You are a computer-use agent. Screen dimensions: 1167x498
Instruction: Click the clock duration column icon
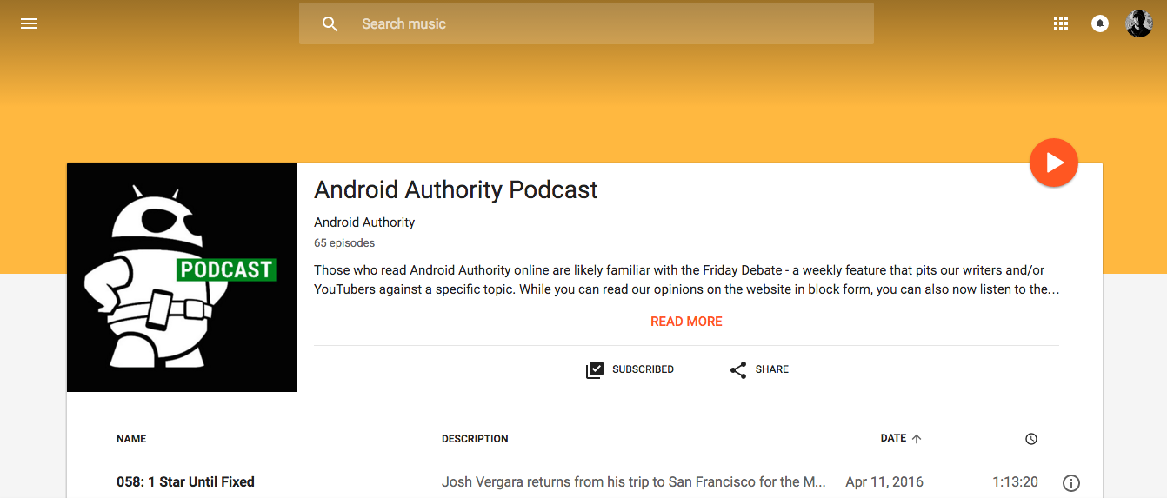[1031, 439]
